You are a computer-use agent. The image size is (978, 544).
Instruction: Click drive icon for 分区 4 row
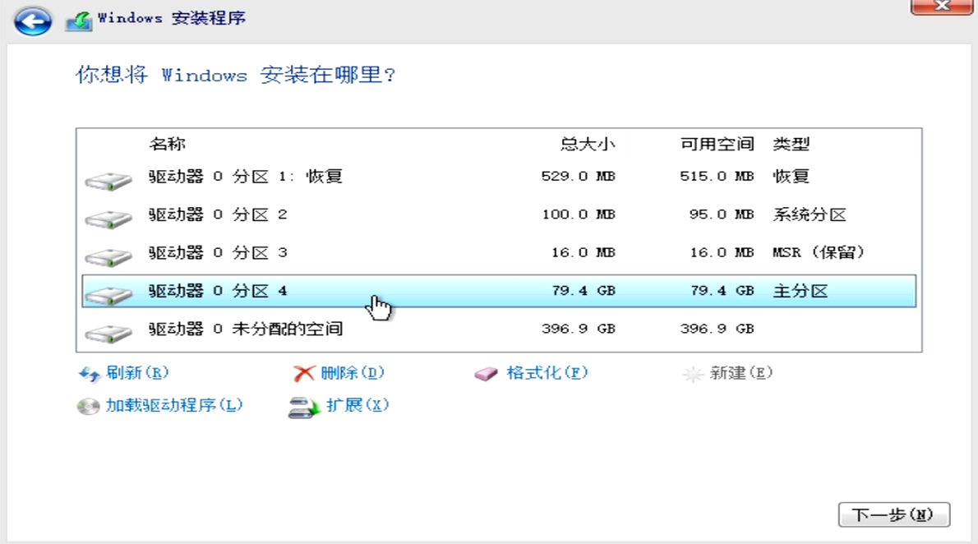coord(108,295)
